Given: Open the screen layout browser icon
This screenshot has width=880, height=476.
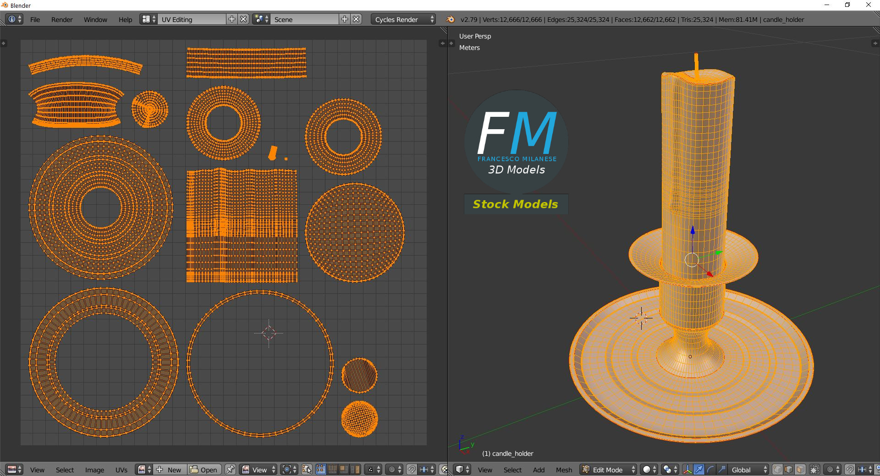Looking at the screenshot, I should [x=148, y=19].
